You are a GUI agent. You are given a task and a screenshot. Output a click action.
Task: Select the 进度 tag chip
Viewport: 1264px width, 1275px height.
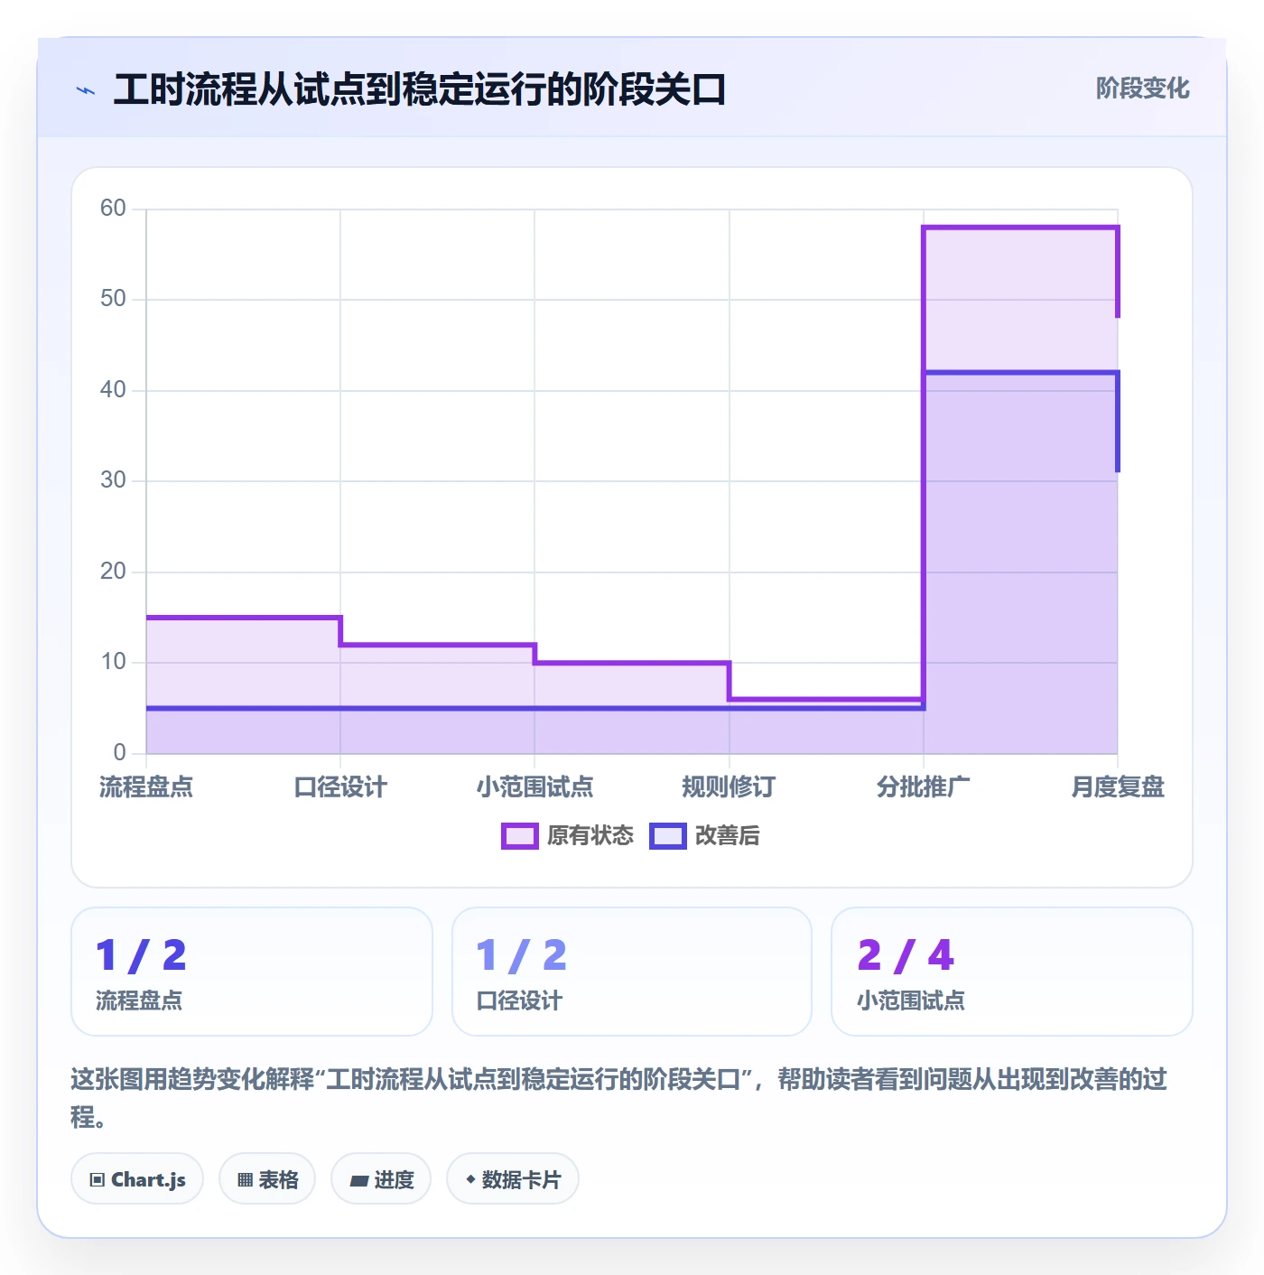pos(381,1178)
